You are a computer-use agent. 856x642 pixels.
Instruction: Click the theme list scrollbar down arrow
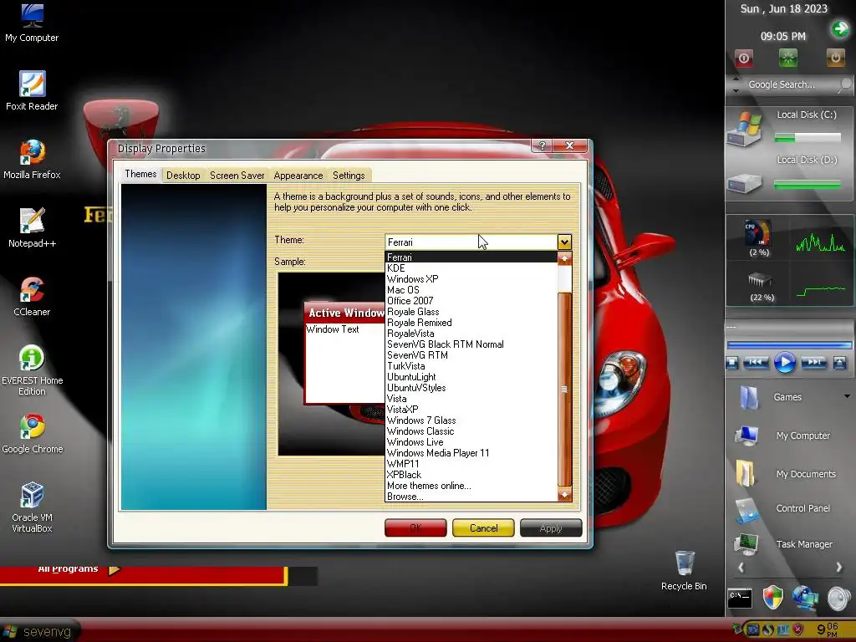pyautogui.click(x=564, y=495)
